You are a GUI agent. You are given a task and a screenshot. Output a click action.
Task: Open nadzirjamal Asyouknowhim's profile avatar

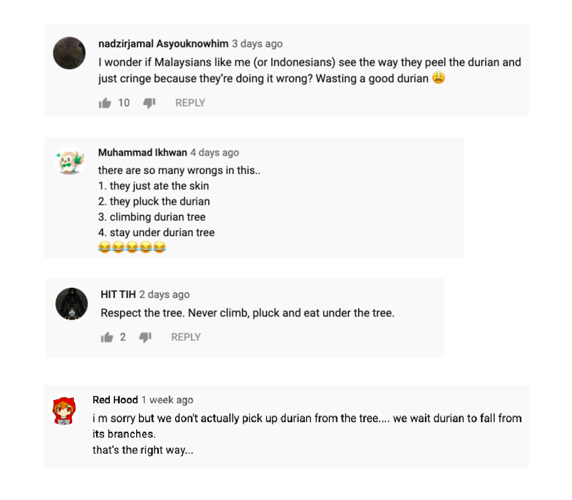(x=70, y=53)
